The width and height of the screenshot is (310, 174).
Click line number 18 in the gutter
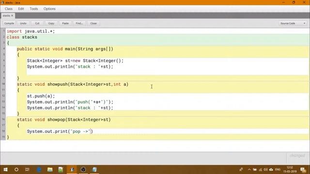pos(3,131)
